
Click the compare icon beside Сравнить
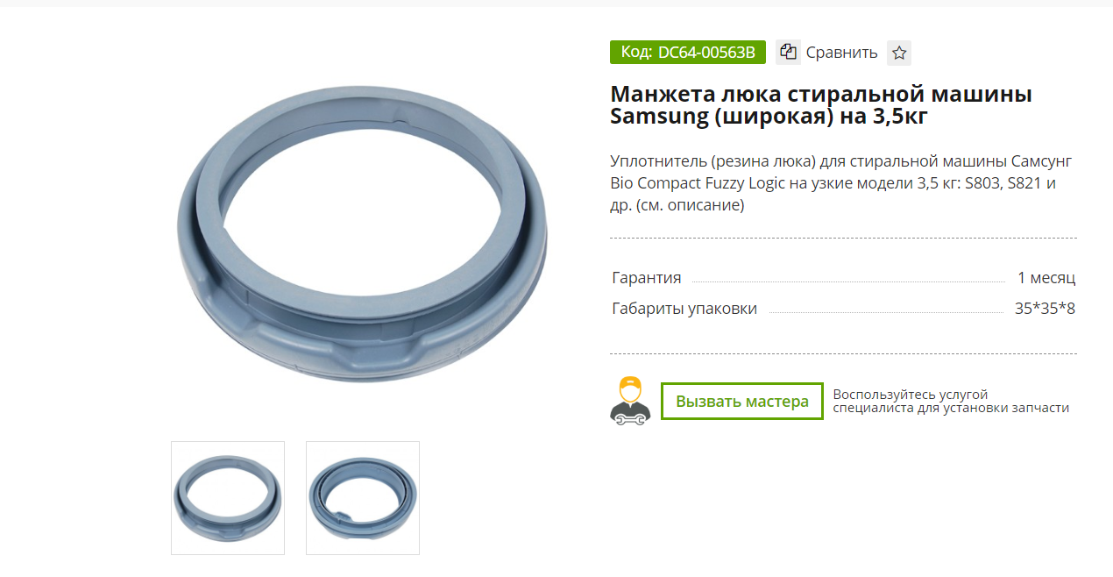(789, 52)
